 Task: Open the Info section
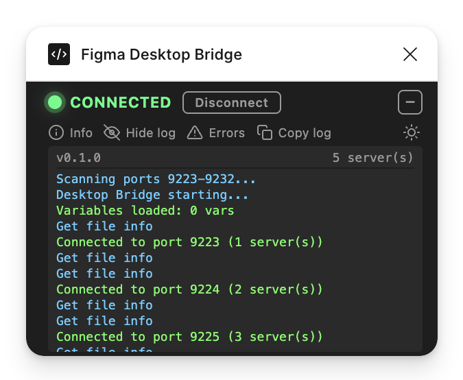(x=71, y=132)
